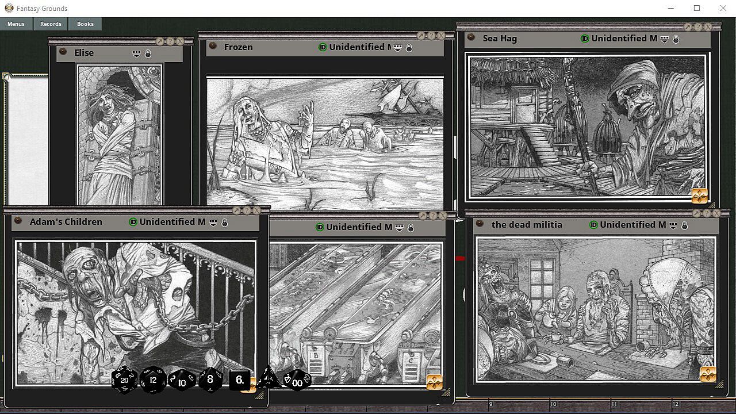Open help for the Sea Hag window

click(698, 27)
